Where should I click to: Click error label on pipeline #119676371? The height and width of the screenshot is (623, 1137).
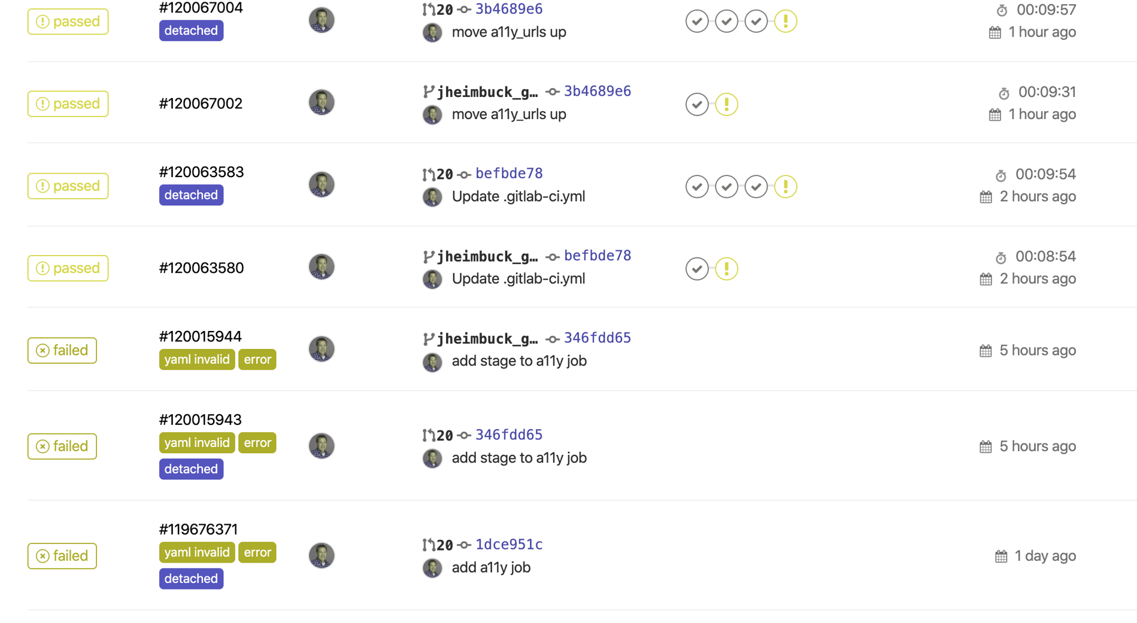257,552
